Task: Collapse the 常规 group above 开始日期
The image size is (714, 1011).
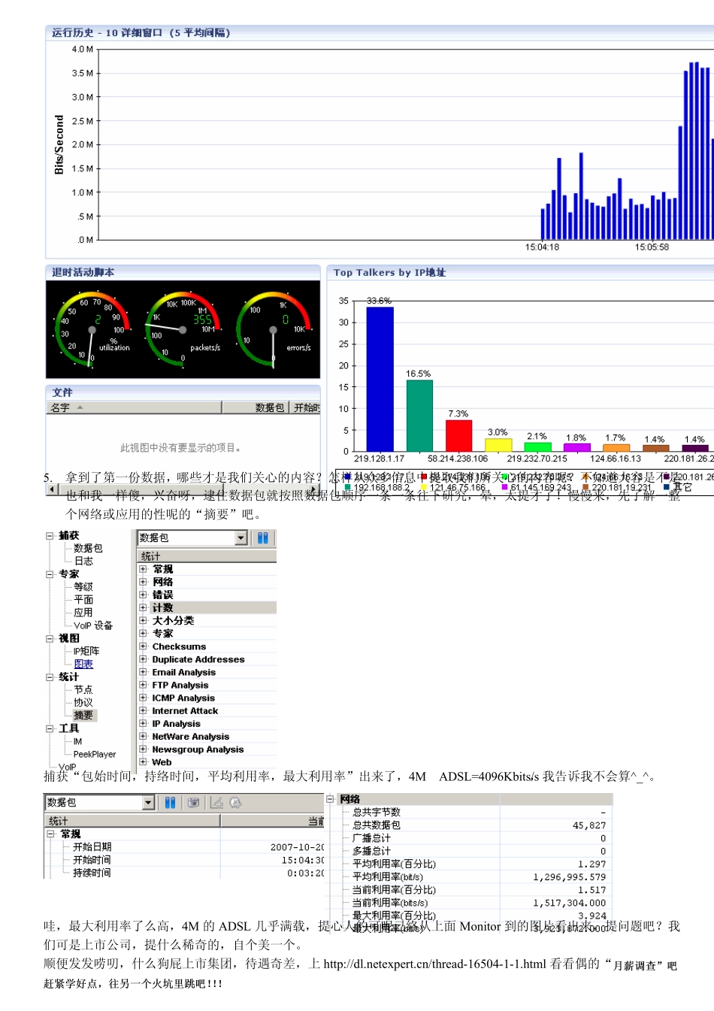Action: tap(51, 834)
